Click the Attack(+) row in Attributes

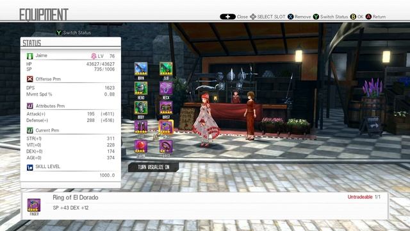[x=70, y=114]
